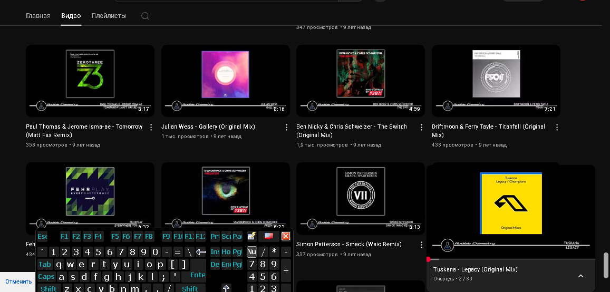Close the on-screen keyboard with red X
Viewport: 610px width, 292px height.
(286, 236)
